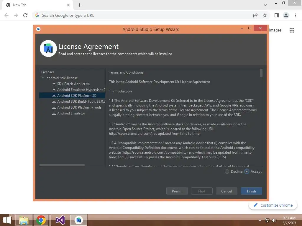Show hidden system tray icons
Viewport: 302px width, 226px height.
point(260,220)
